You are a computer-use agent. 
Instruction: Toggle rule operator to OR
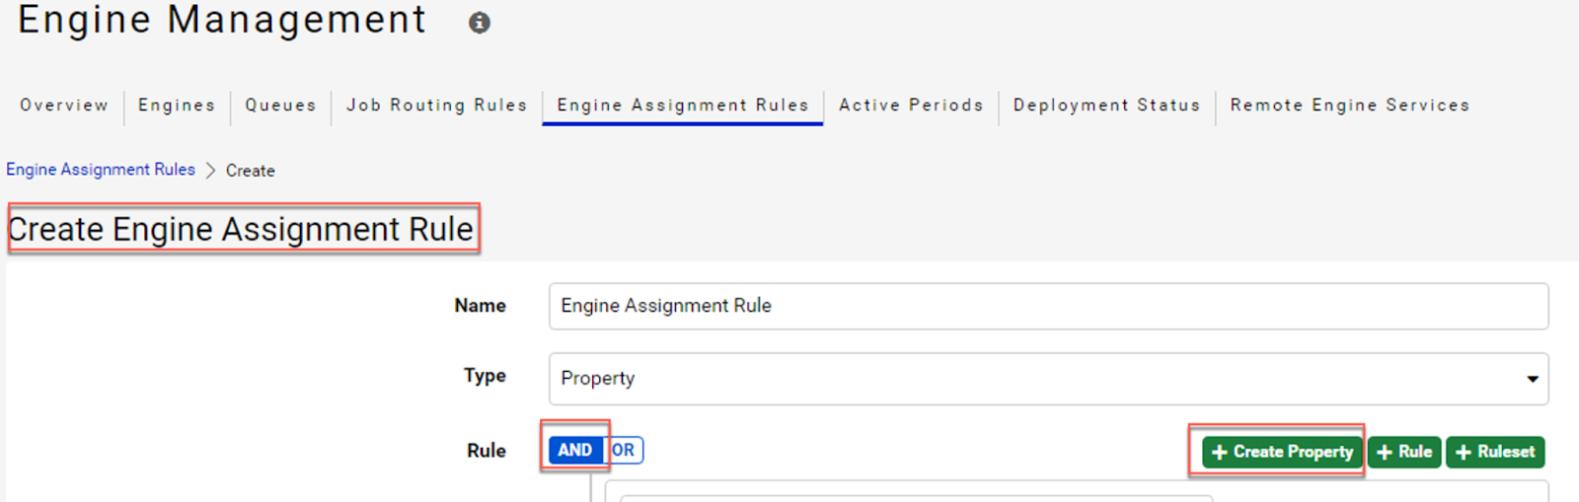tap(623, 450)
